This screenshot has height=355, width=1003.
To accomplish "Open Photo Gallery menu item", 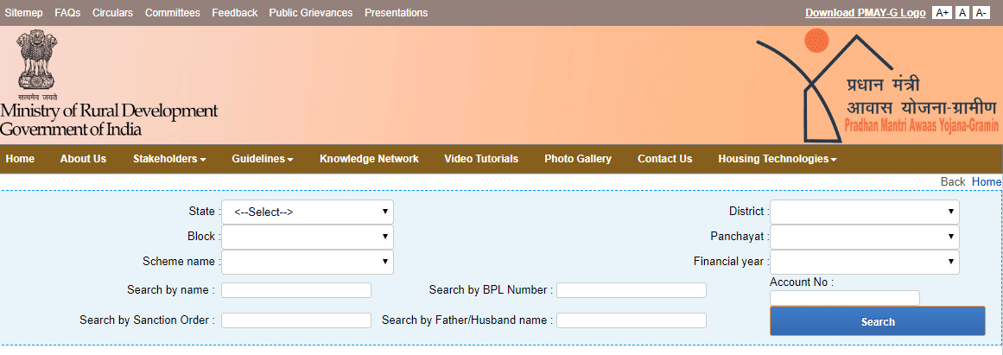I will [578, 159].
